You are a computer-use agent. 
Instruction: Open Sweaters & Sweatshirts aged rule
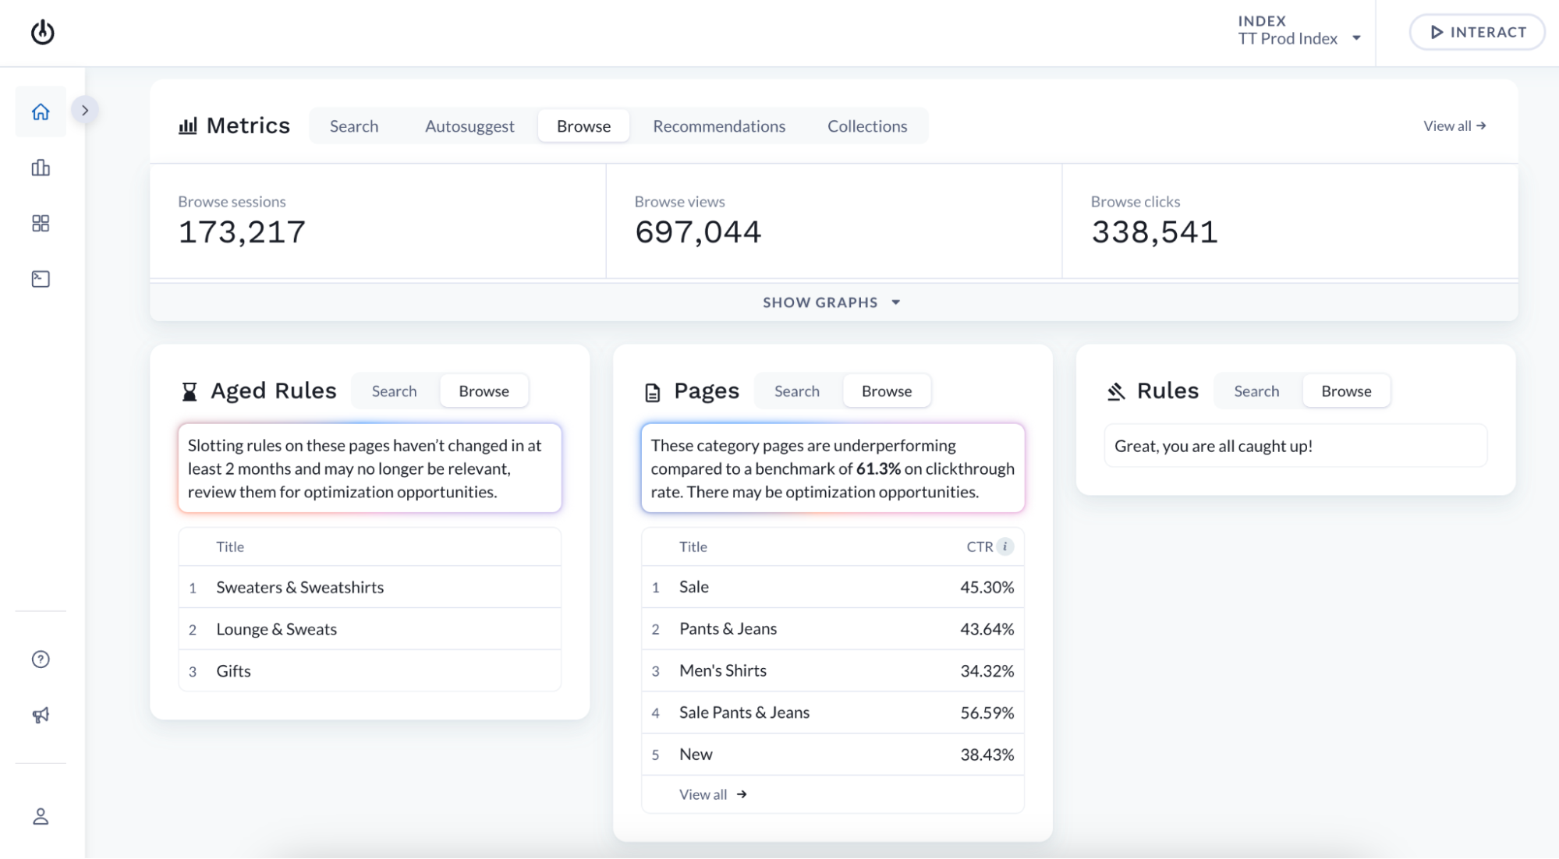click(370, 587)
